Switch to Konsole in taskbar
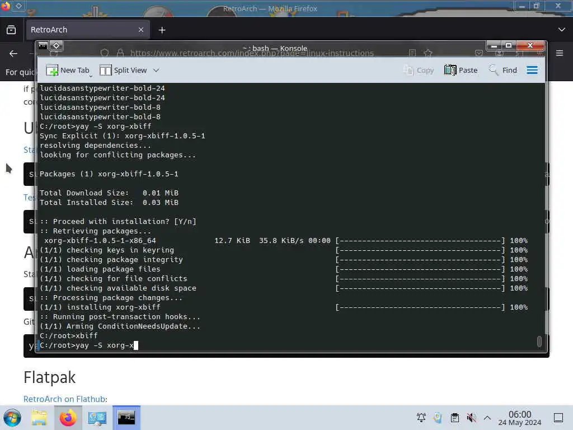573x430 pixels. 126,418
